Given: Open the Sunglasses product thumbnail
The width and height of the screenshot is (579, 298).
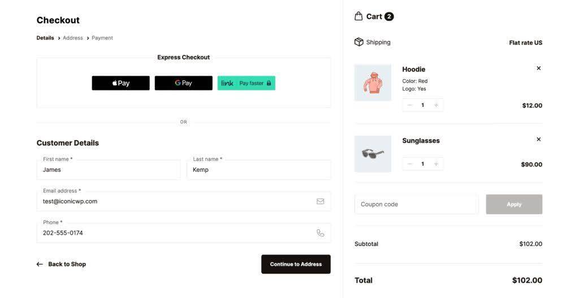Looking at the screenshot, I should (373, 154).
